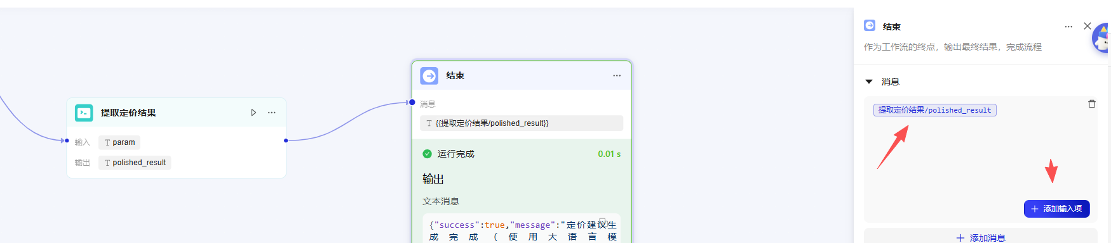Click the 提取定价结果 node title
Viewport: 1111px width, 243px height.
pos(128,113)
